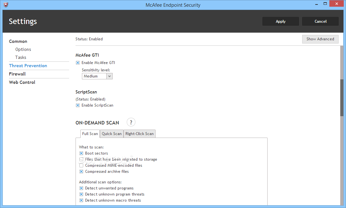Click the vertical scrollbar thumb
346x208 pixels.
(x=342, y=98)
